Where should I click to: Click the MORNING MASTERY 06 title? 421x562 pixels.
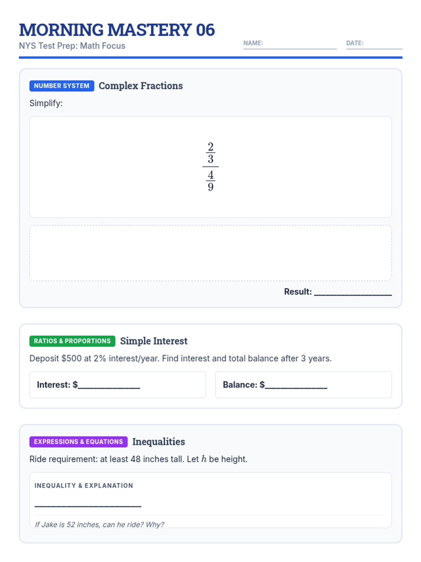point(117,30)
